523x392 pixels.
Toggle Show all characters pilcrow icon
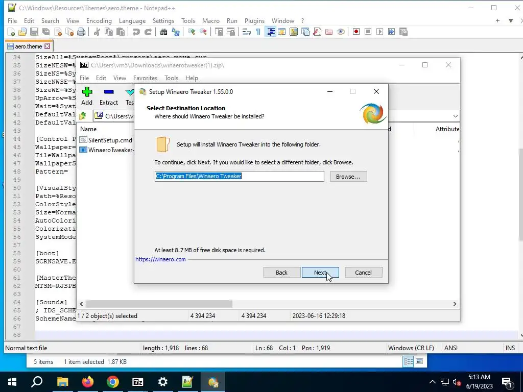[258, 32]
